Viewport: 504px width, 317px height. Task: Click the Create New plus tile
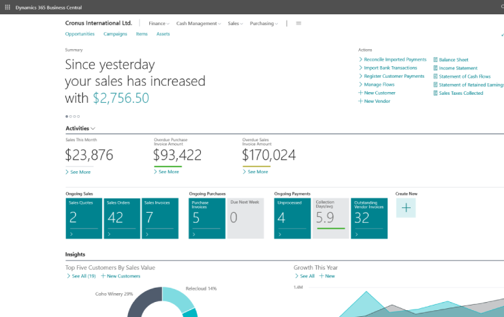pyautogui.click(x=406, y=207)
